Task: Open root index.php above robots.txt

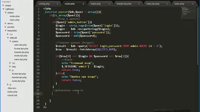Action: point(12,92)
